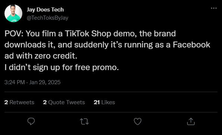Click the 'ad with zero credit.' line

pos(41,56)
